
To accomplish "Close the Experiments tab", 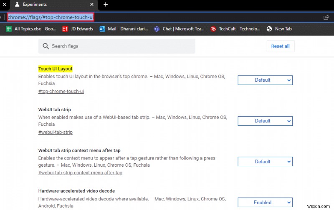I will pos(92,5).
